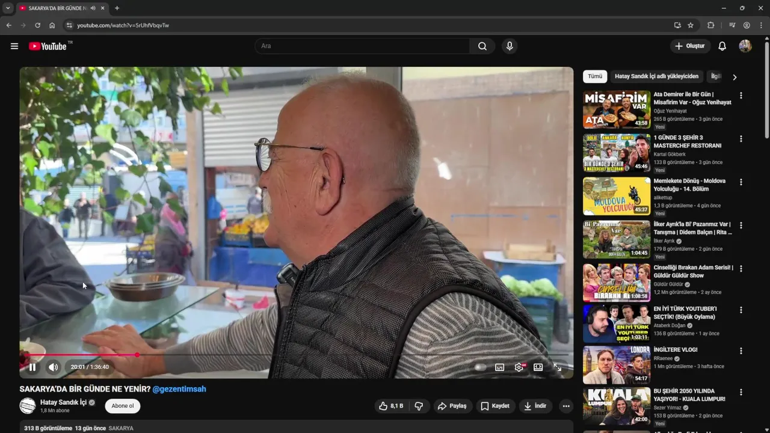The image size is (770, 433).
Task: Open player settings gear
Action: (519, 367)
